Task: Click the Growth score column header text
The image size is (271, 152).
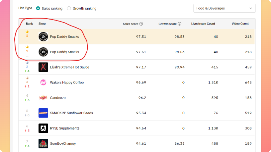Action: click(x=167, y=24)
